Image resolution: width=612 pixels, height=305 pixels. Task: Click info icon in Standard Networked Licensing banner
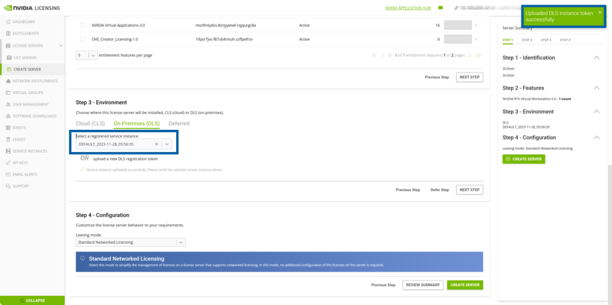[82, 259]
